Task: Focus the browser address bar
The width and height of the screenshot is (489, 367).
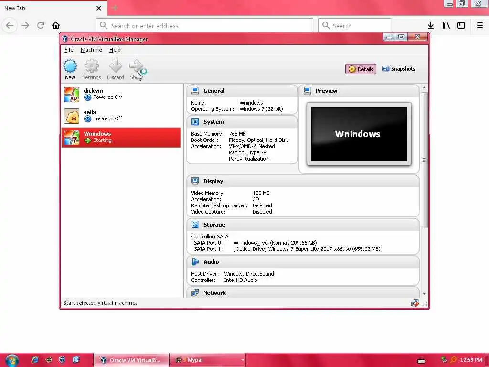Action: (x=204, y=26)
